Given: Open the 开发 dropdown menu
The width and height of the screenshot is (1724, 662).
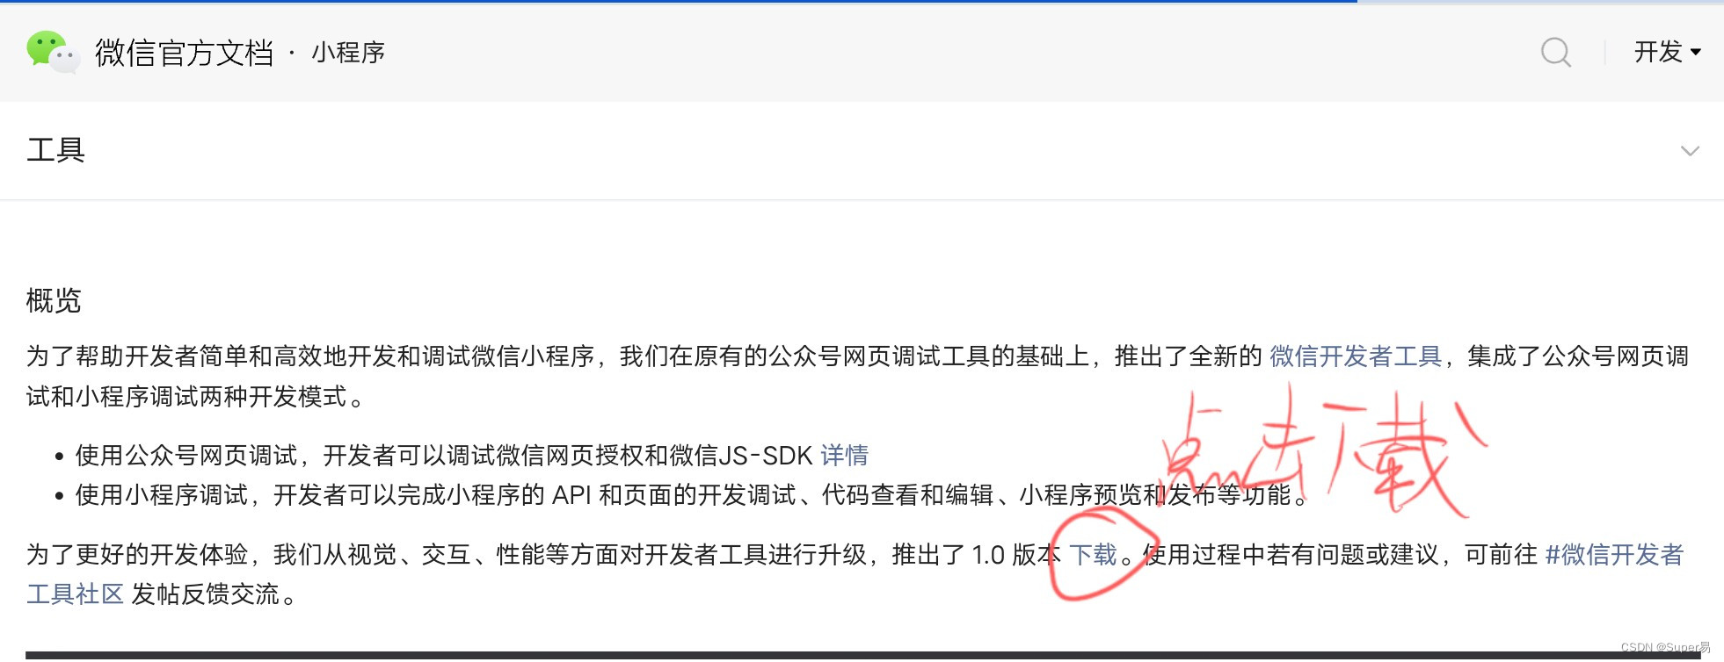Looking at the screenshot, I should [x=1667, y=52].
